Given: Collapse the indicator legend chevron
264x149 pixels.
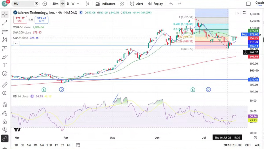Looking at the screenshot, I should (x=16, y=43).
